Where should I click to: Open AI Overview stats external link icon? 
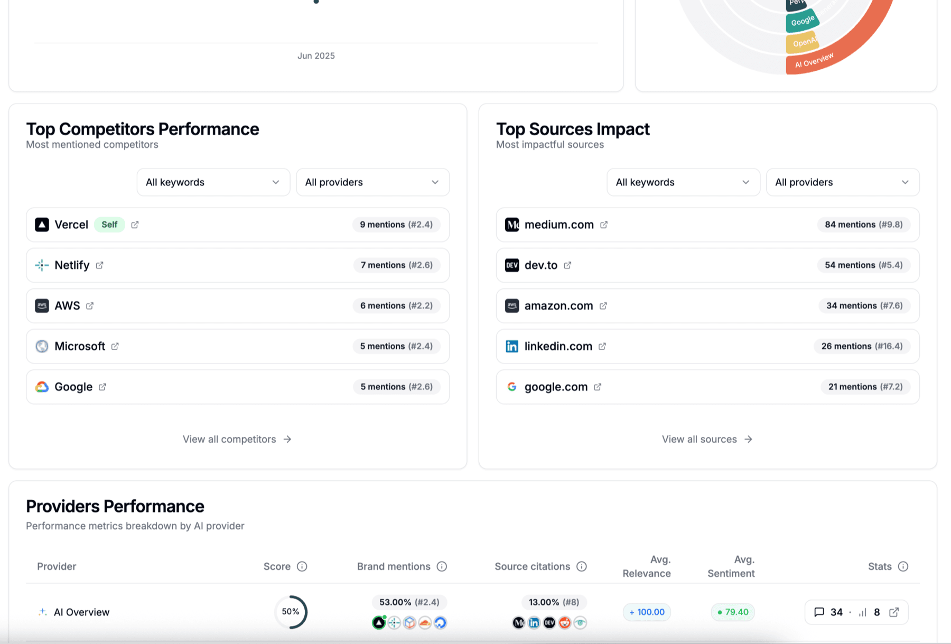[x=894, y=612]
